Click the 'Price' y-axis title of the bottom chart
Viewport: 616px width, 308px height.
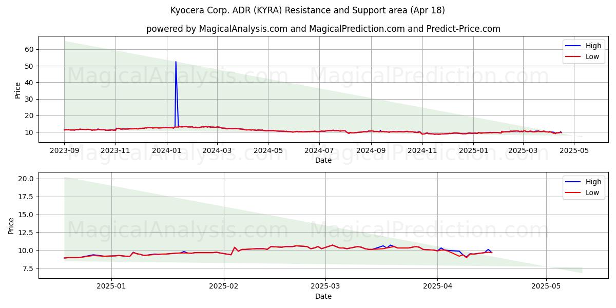click(12, 226)
